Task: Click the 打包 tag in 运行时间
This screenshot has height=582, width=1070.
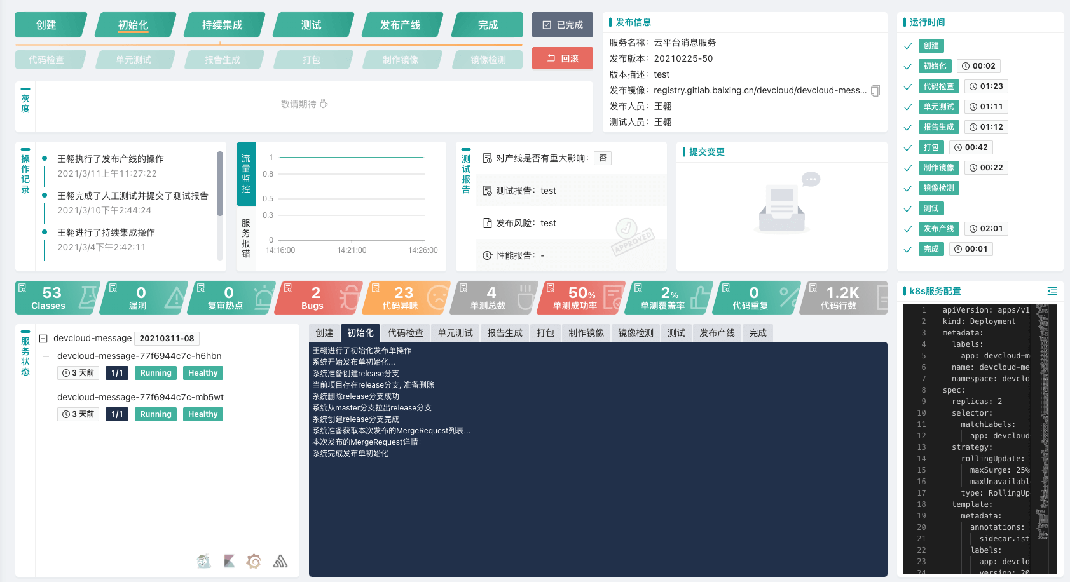Action: (x=931, y=147)
